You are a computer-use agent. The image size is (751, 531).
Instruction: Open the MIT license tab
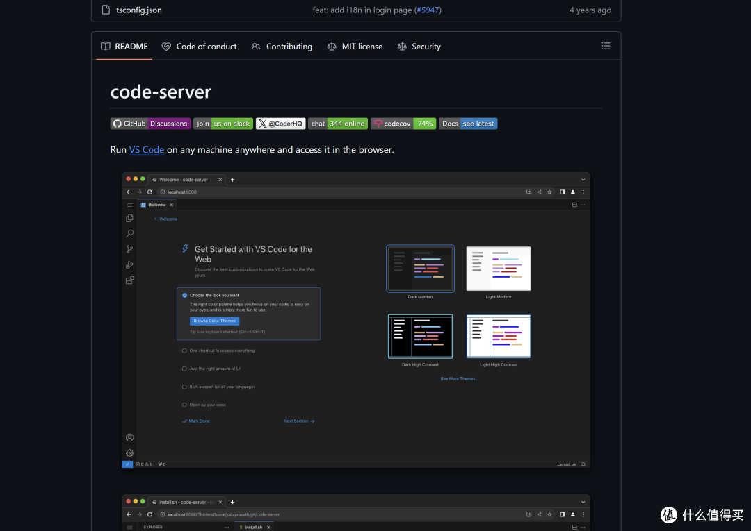pyautogui.click(x=355, y=47)
